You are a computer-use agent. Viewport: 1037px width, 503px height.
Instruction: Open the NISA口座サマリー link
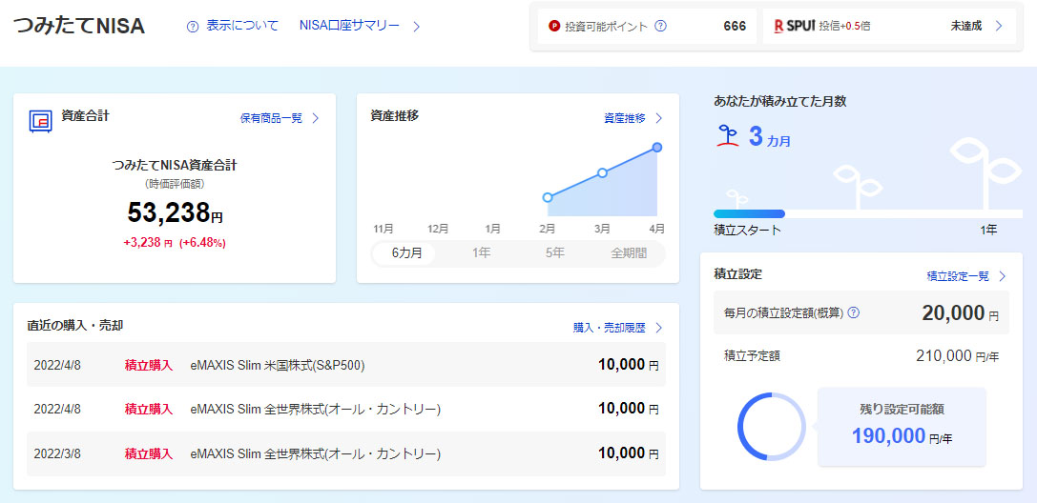click(359, 27)
